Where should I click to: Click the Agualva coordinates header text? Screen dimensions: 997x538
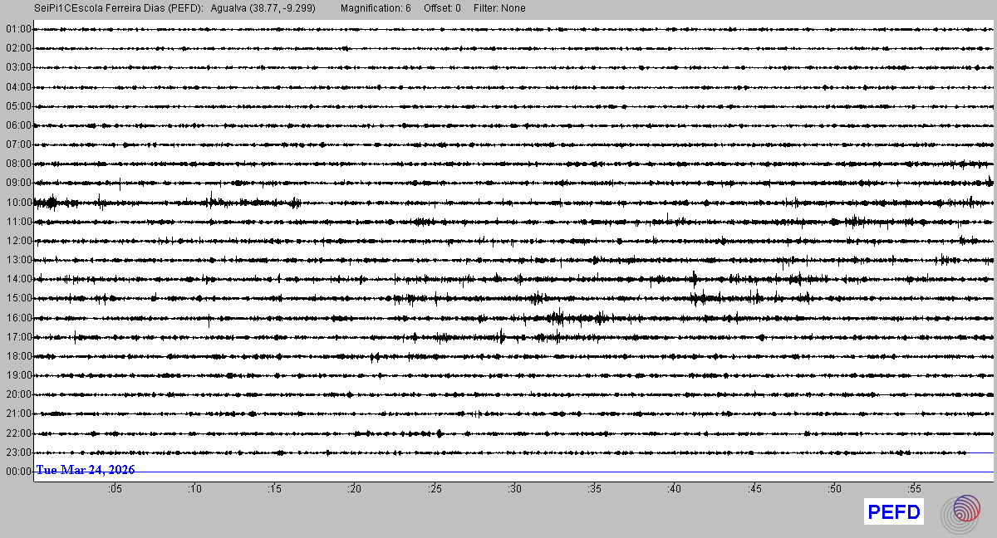tap(263, 8)
